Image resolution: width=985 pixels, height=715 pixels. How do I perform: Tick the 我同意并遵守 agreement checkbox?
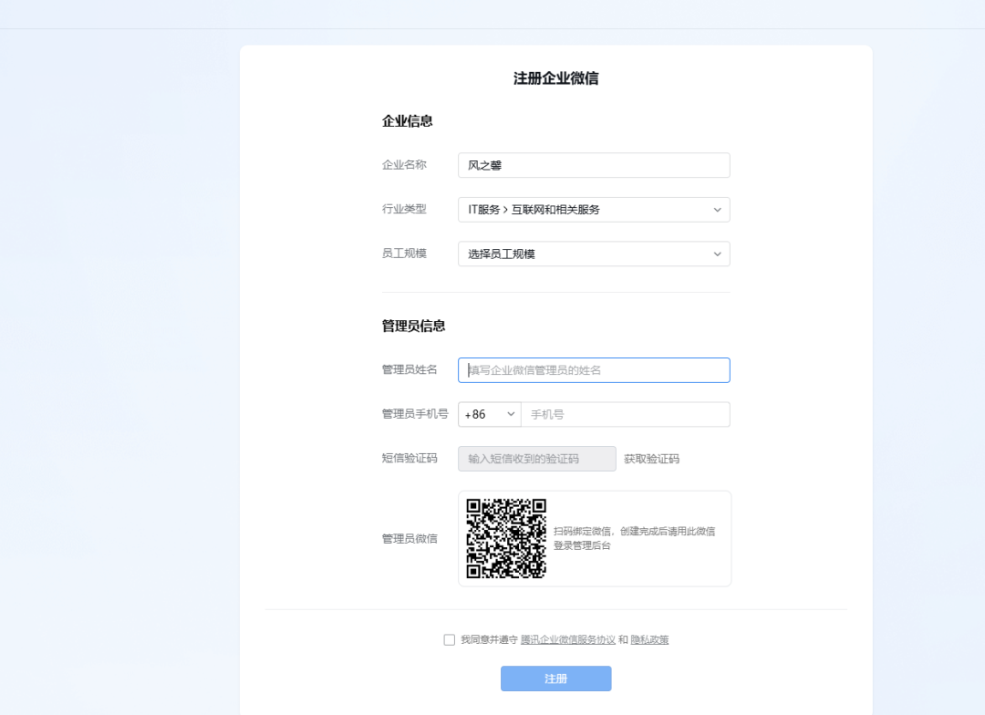click(x=449, y=639)
